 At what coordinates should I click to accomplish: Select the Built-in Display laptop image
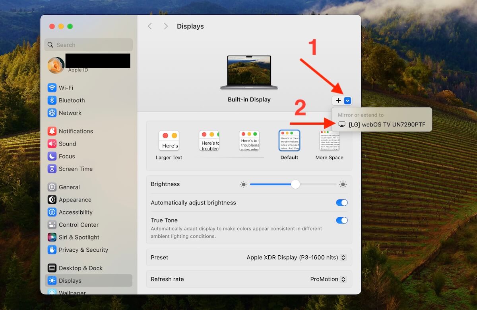coord(249,73)
